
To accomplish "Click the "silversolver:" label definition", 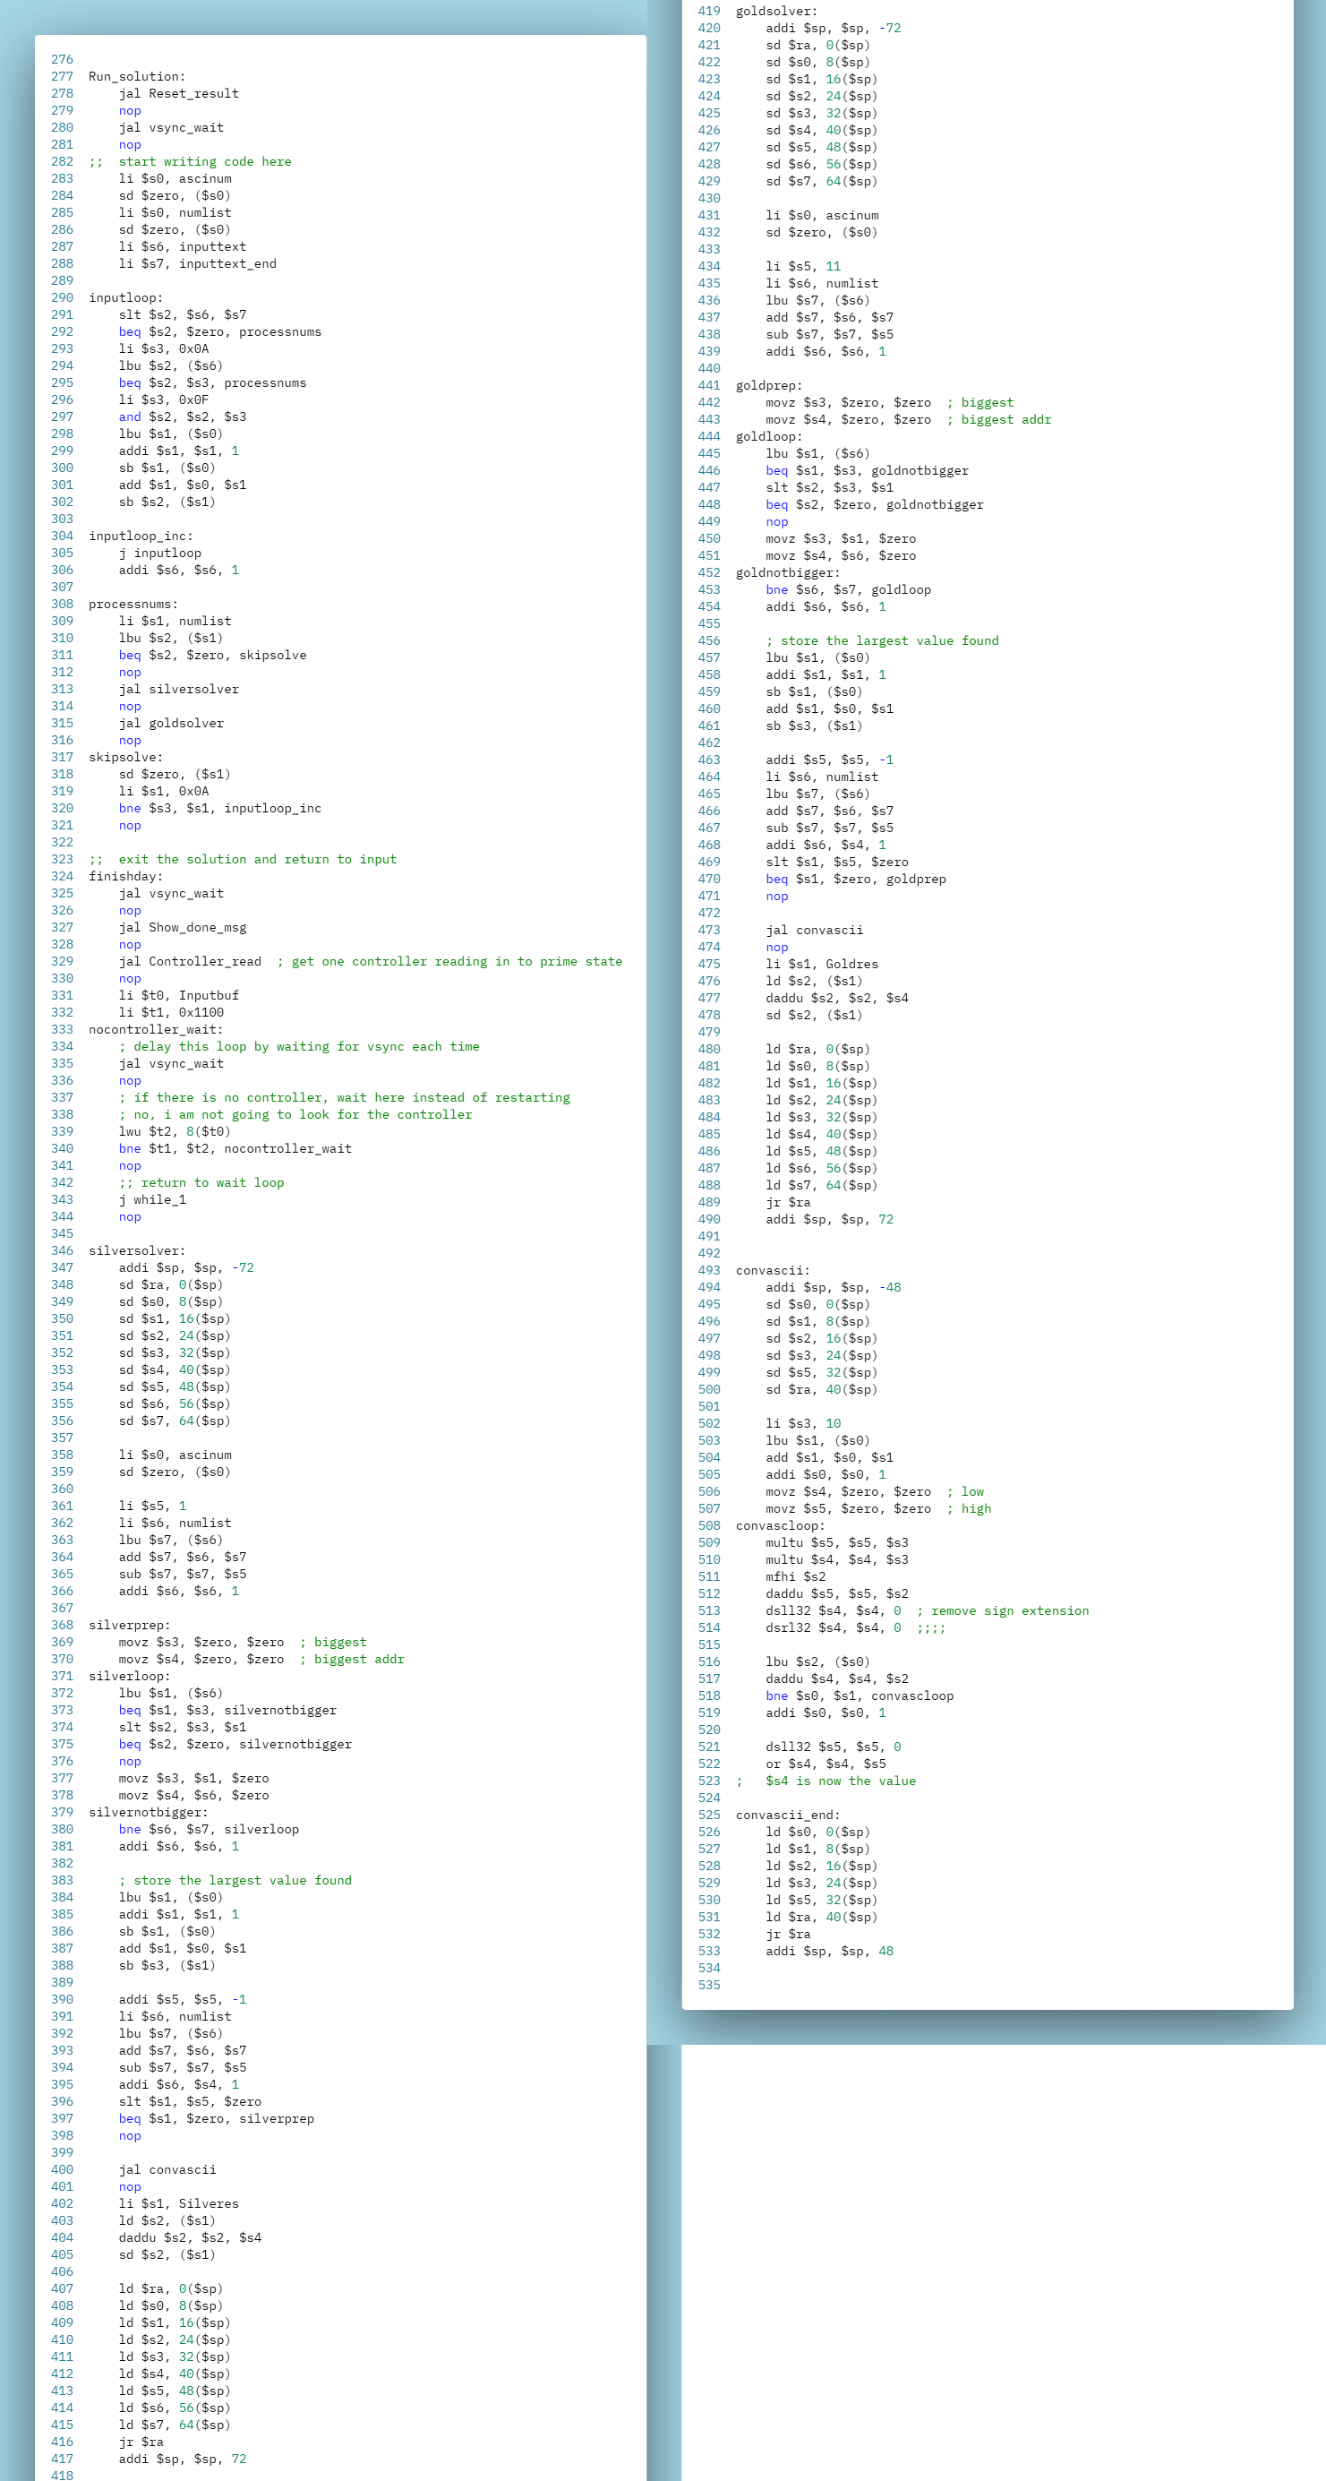I will point(138,1251).
